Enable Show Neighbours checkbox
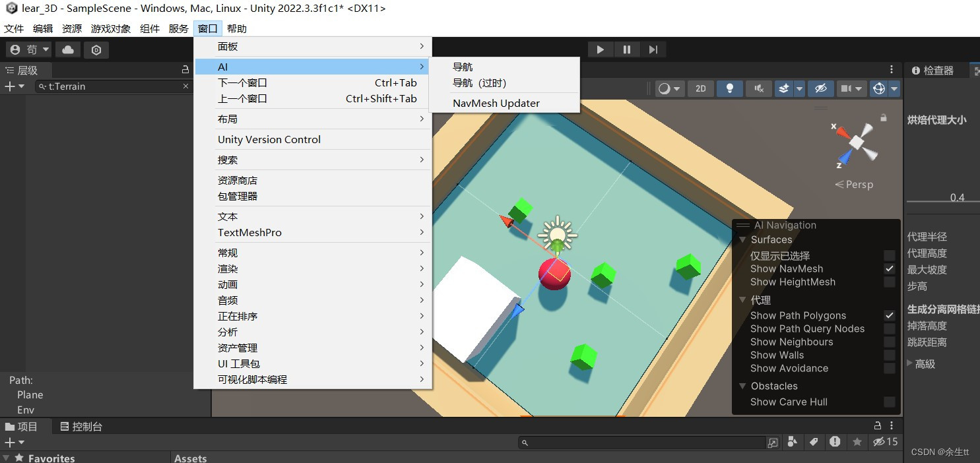Image resolution: width=980 pixels, height=463 pixels. point(890,342)
